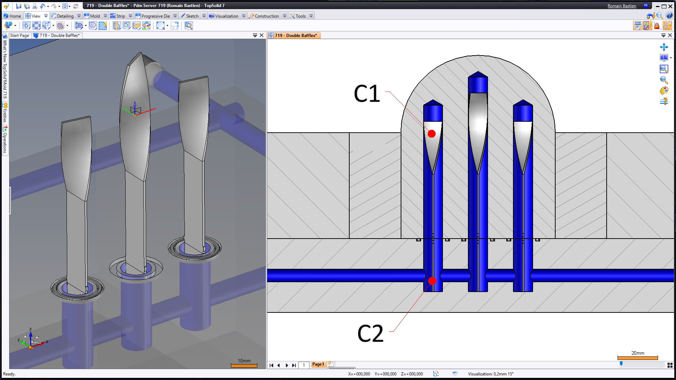Click the pan view cross-arrows icon

tap(664, 47)
